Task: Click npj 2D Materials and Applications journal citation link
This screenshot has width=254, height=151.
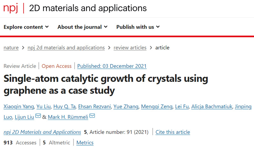Action: pyautogui.click(x=42, y=132)
